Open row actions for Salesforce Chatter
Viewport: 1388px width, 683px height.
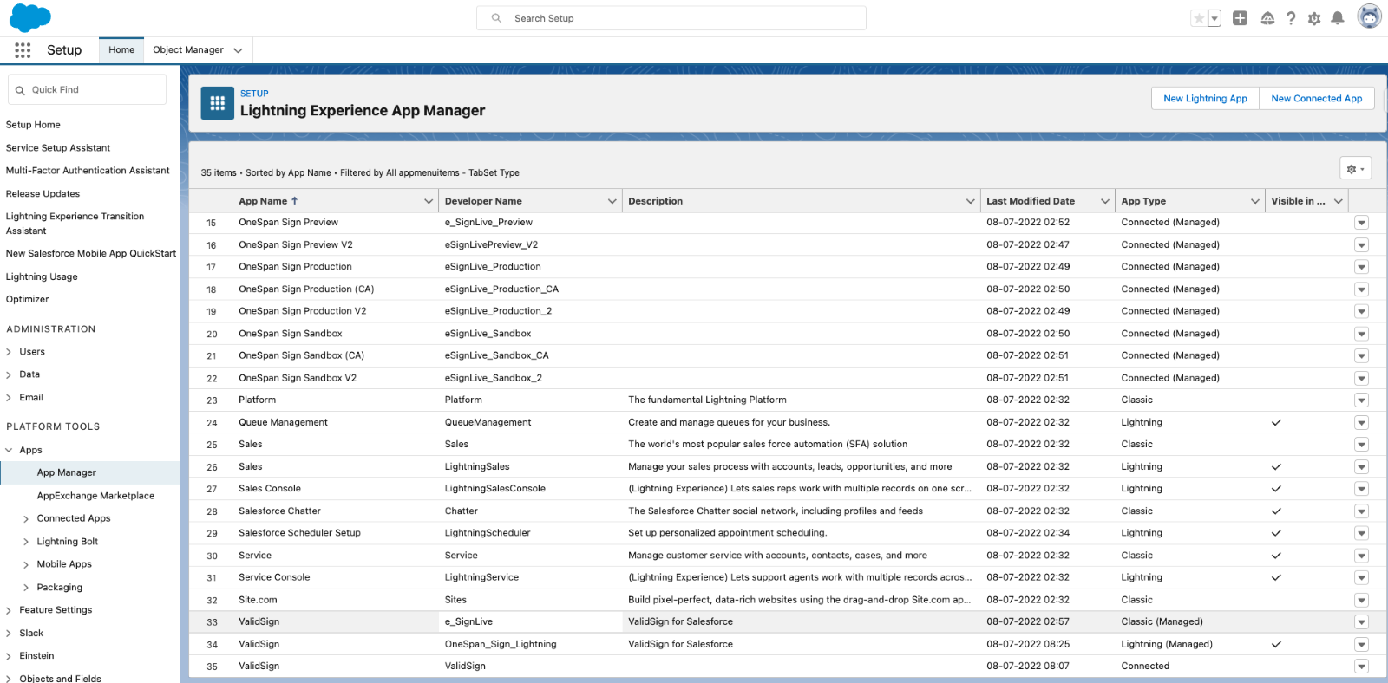tap(1361, 511)
